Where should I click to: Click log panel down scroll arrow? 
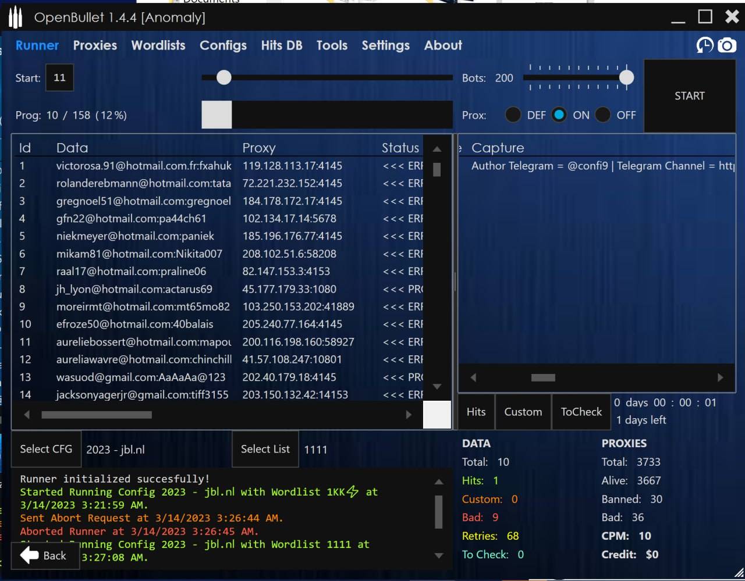click(439, 556)
